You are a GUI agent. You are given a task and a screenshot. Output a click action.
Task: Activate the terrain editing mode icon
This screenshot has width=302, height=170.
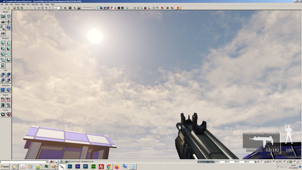click(3, 22)
